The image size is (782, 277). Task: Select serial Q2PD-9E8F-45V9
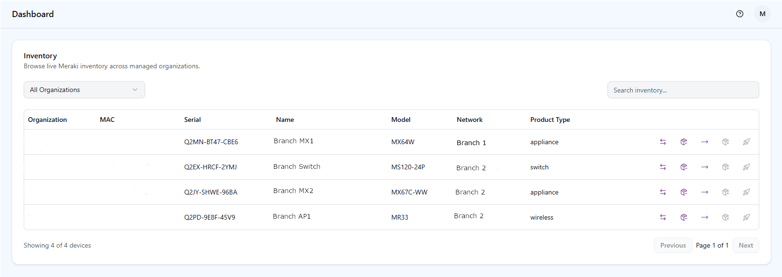[210, 217]
